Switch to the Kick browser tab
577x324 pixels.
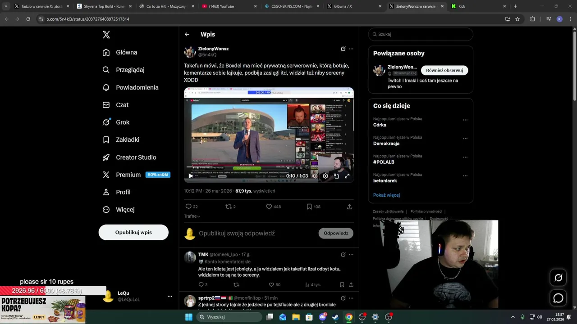[x=479, y=6]
